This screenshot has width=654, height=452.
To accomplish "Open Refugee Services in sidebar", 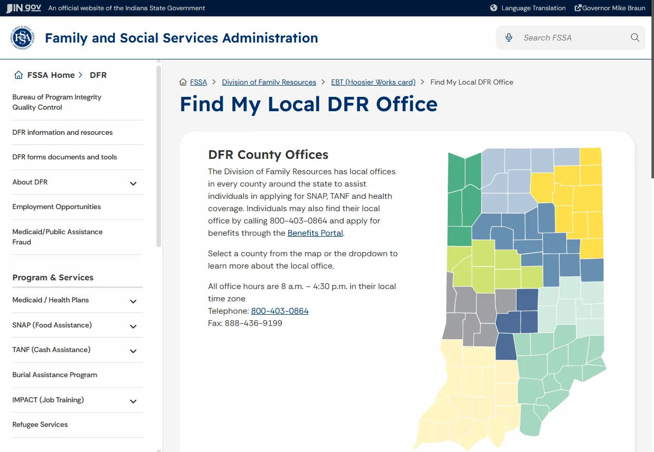I will click(x=40, y=424).
